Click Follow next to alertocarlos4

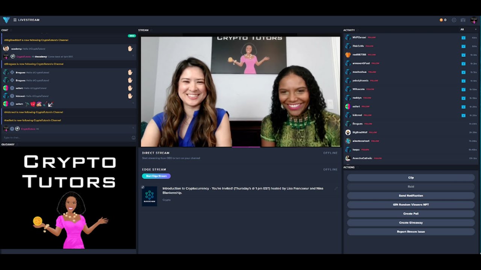point(375,141)
